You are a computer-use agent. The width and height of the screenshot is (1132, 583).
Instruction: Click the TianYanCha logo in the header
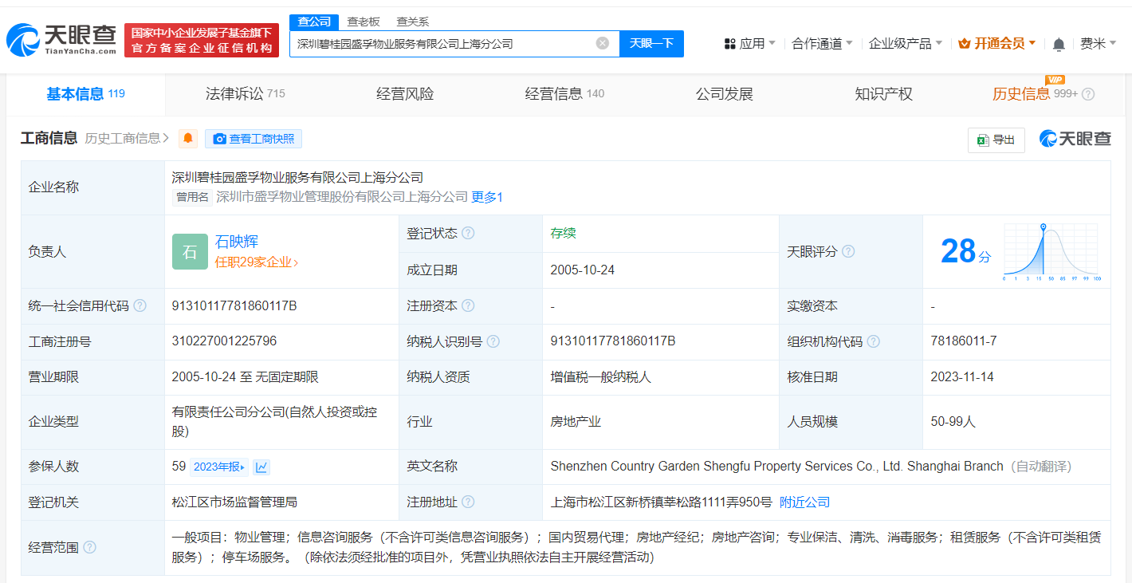[61, 39]
